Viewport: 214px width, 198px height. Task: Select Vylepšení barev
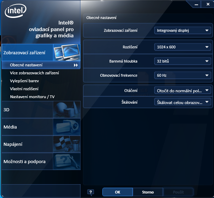point(25,81)
